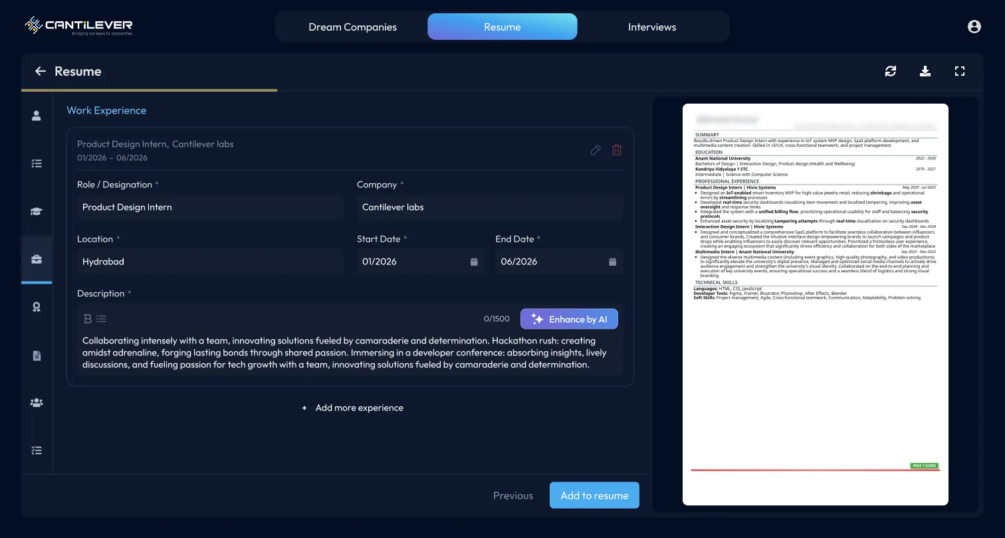The width and height of the screenshot is (1005, 538).
Task: Click the Add to resume button
Action: 594,495
